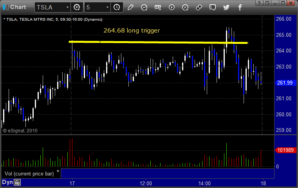Start bar replay with play icon
Image resolution: width=298 pixels, height=188 pixels.
tap(172, 7)
